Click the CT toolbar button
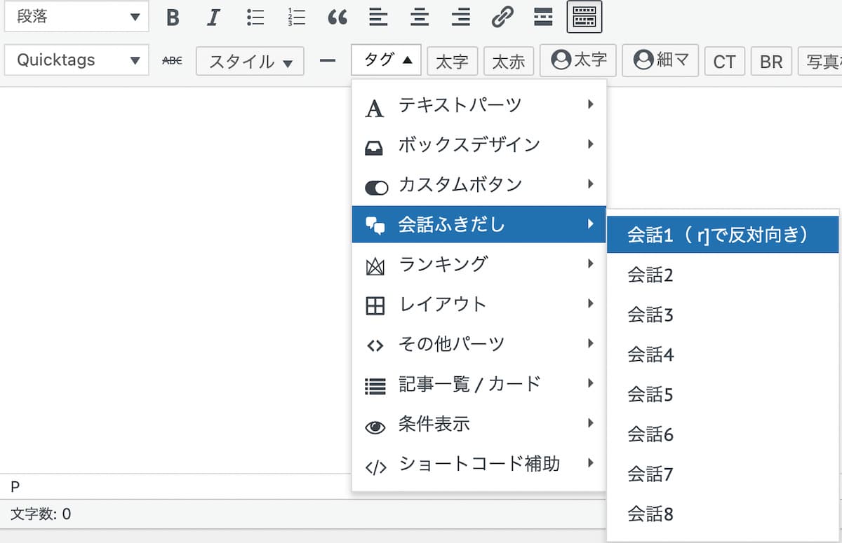Image resolution: width=842 pixels, height=543 pixels. 724,61
